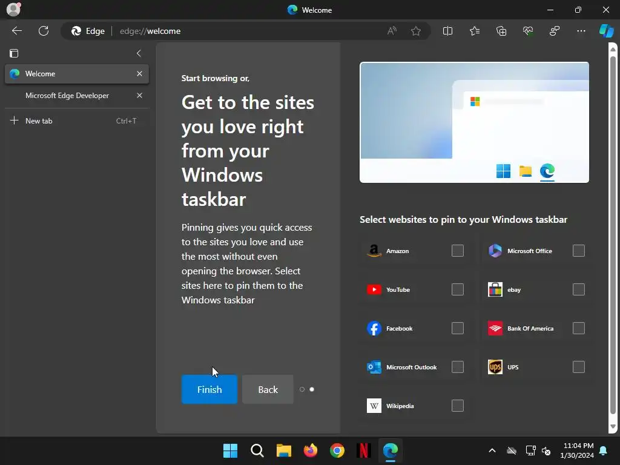Screen dimensions: 620x465
Task: Click the Microsoft Outlook logo icon
Action: click(374, 367)
